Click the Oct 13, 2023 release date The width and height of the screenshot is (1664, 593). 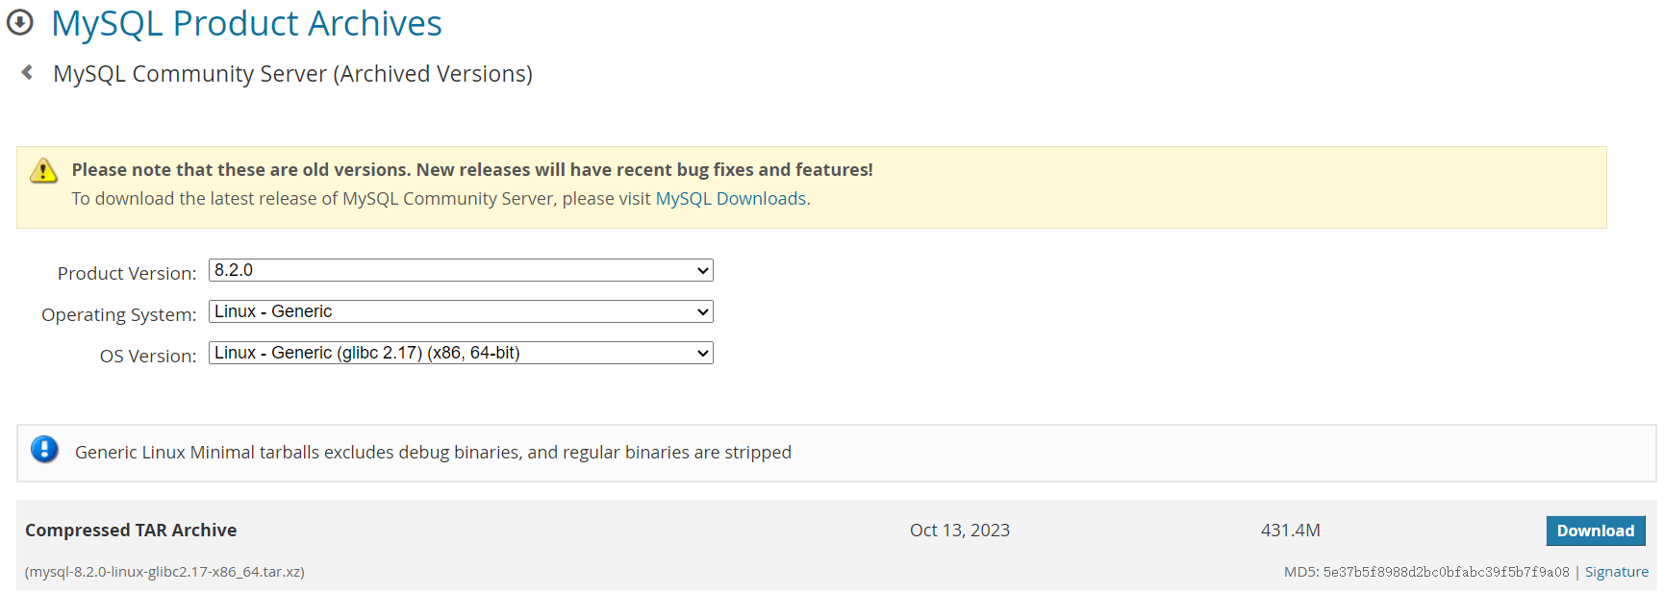point(959,531)
